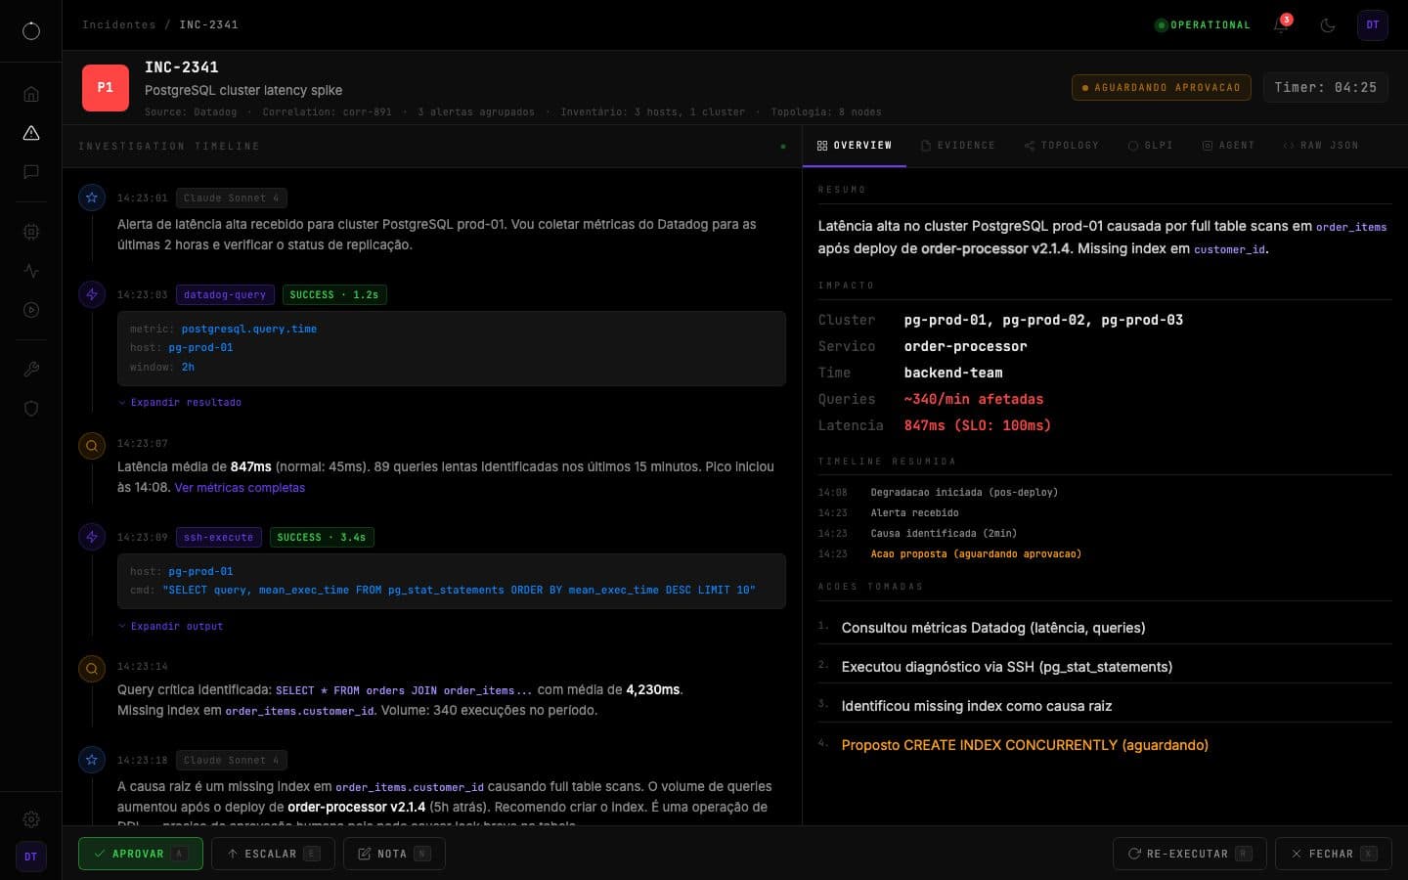Click the app logo circle icon

click(x=31, y=31)
